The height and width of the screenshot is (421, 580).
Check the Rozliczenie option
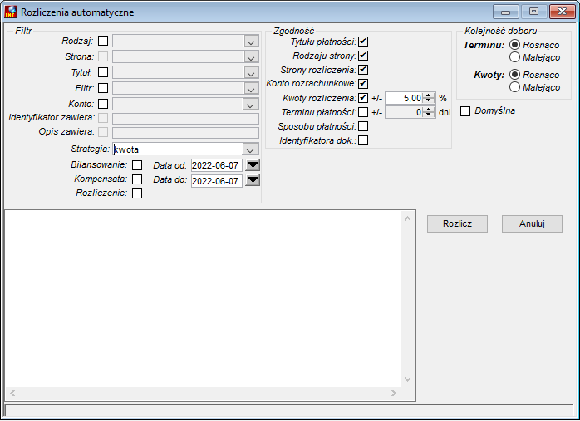click(137, 193)
